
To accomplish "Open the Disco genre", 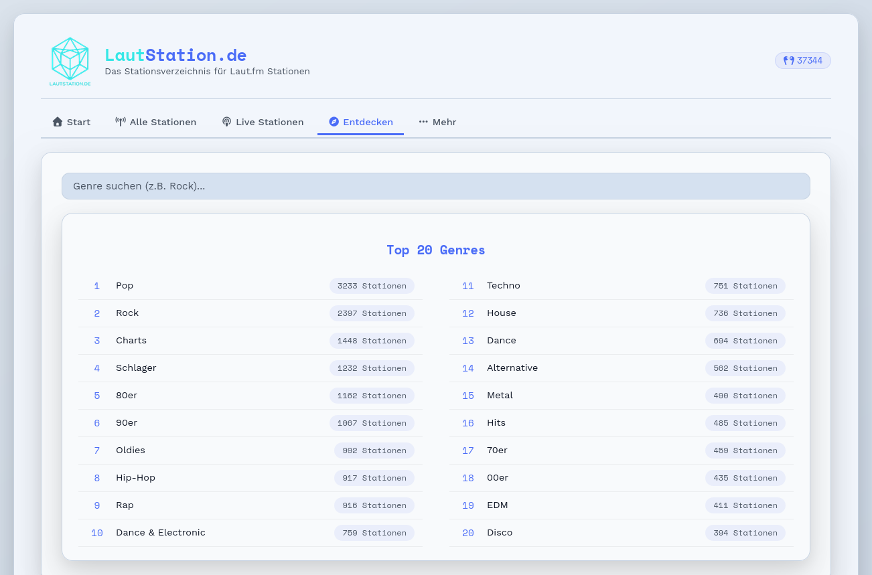I will coord(622,533).
